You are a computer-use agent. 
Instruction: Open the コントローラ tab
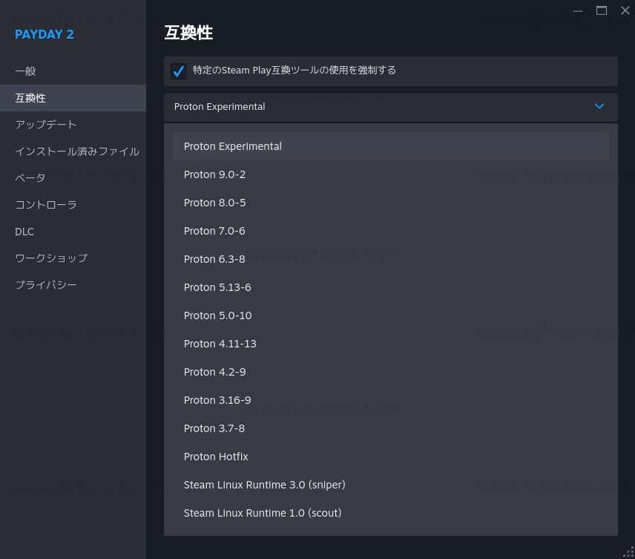[73, 205]
